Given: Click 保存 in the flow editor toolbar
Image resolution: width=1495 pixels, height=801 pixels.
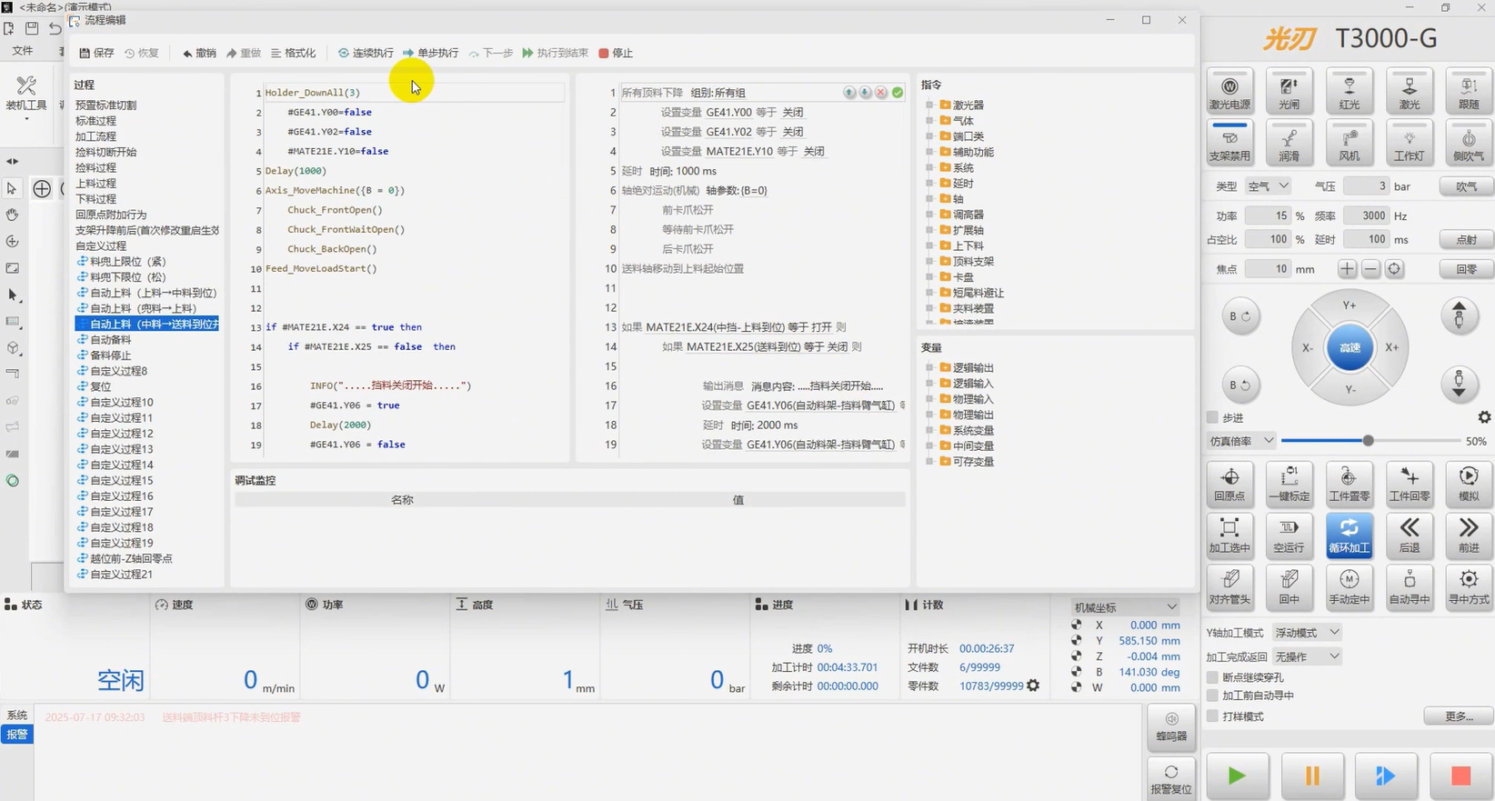Looking at the screenshot, I should (x=97, y=53).
